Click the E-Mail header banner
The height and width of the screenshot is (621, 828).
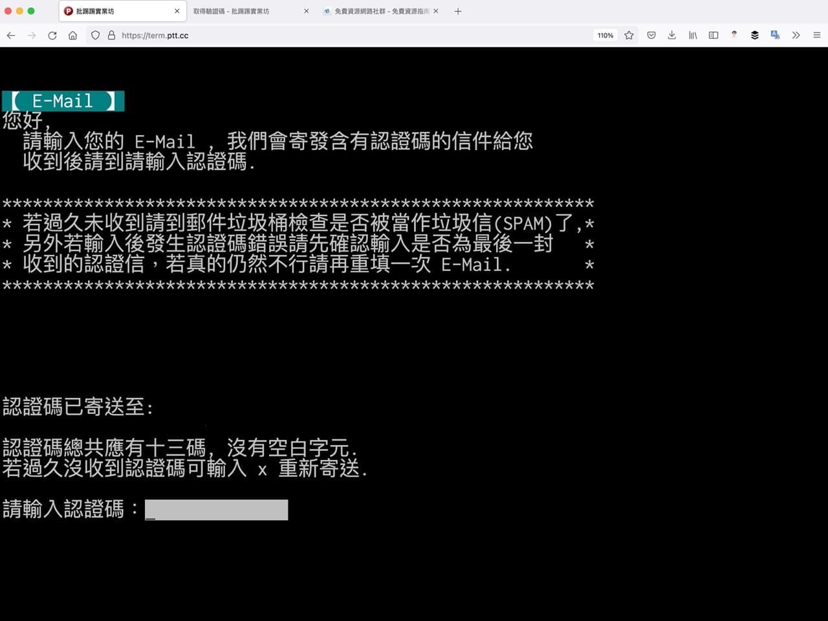click(63, 101)
